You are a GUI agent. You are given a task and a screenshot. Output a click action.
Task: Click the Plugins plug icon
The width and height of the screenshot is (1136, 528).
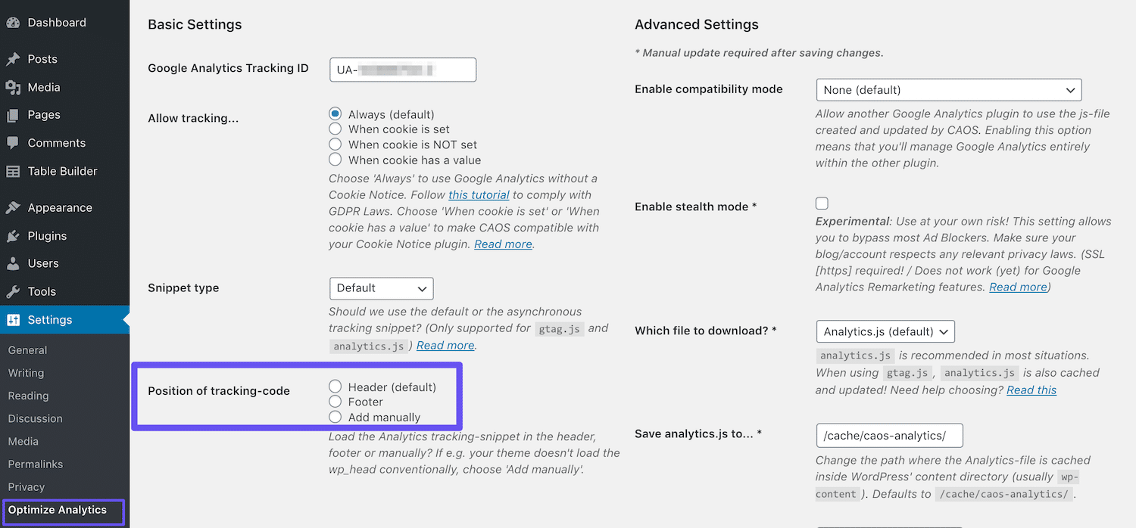point(13,236)
